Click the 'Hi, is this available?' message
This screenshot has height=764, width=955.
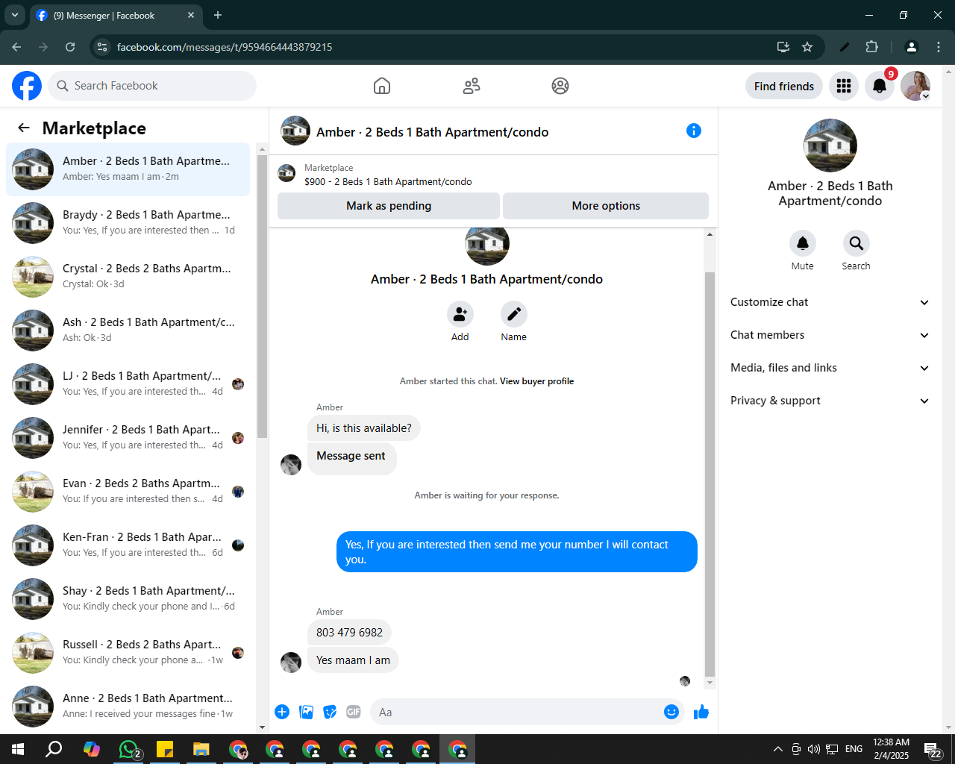coord(364,428)
